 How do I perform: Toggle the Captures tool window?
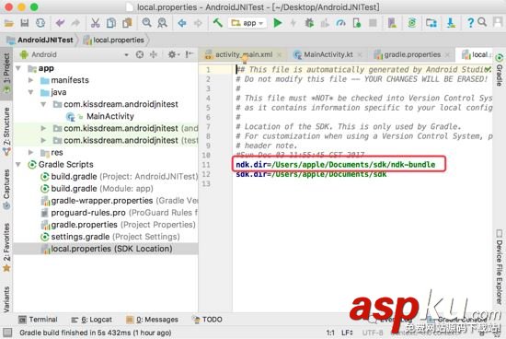point(6,189)
